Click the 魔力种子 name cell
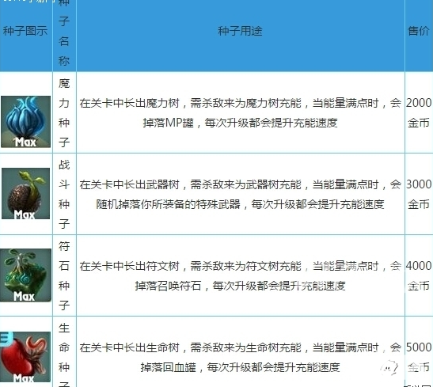 point(64,112)
